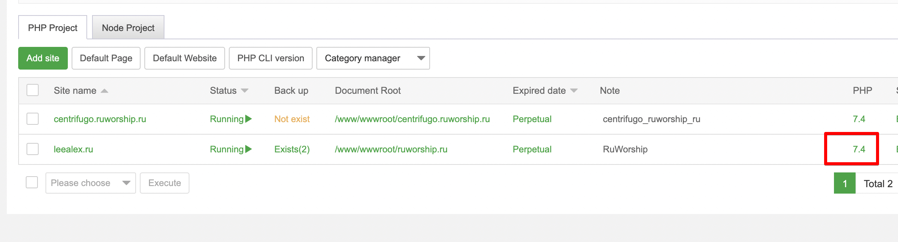Click the Running play icon for leealex.ru
The image size is (898, 242).
click(249, 149)
